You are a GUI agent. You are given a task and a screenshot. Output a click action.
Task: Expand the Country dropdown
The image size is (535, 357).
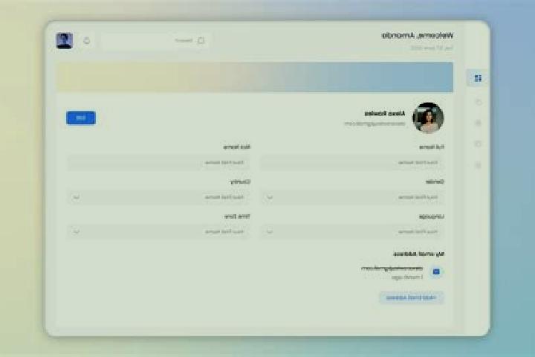(159, 197)
